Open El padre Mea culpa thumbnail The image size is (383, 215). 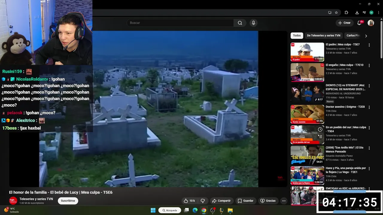pos(307,52)
